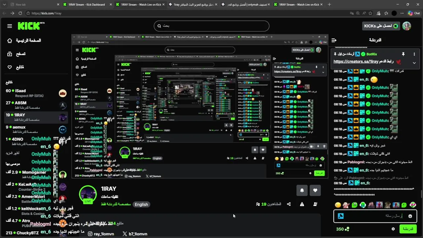Image resolution: width=423 pixels, height=238 pixels.
Task: Bookmark this page with star icon
Action: [370, 13]
